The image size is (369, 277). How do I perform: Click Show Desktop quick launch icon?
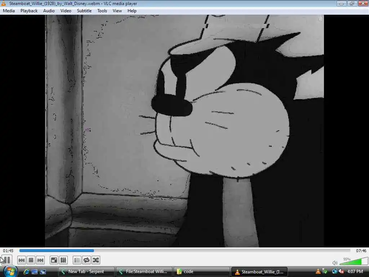point(35,272)
